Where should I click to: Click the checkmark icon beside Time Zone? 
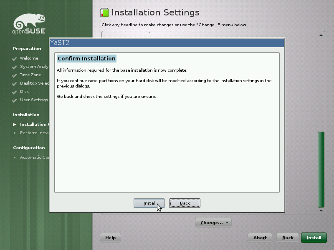click(x=14, y=75)
